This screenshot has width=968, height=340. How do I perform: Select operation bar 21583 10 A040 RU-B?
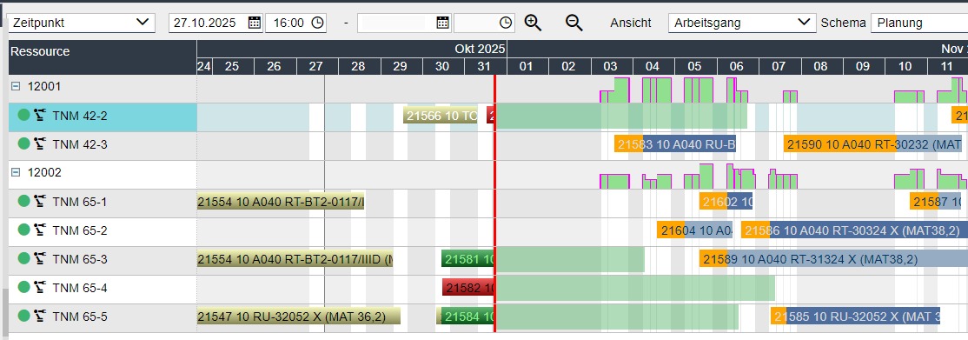tap(675, 144)
